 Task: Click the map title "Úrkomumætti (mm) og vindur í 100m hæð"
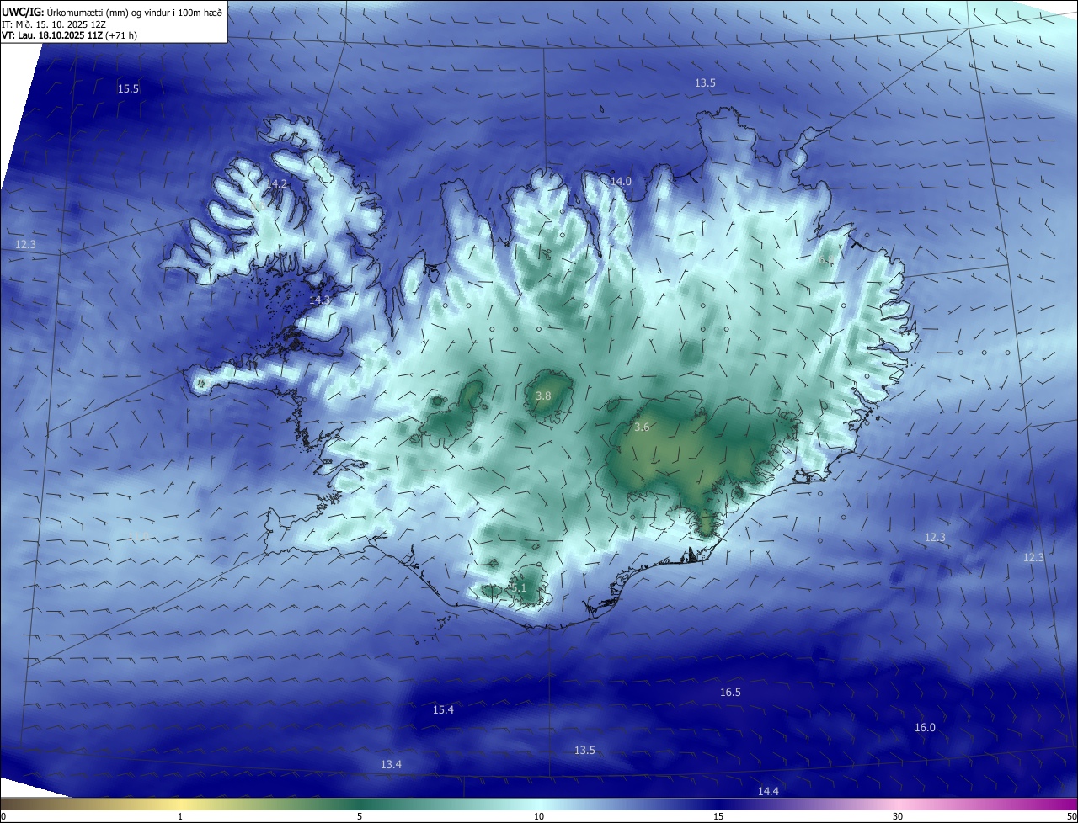click(x=134, y=12)
